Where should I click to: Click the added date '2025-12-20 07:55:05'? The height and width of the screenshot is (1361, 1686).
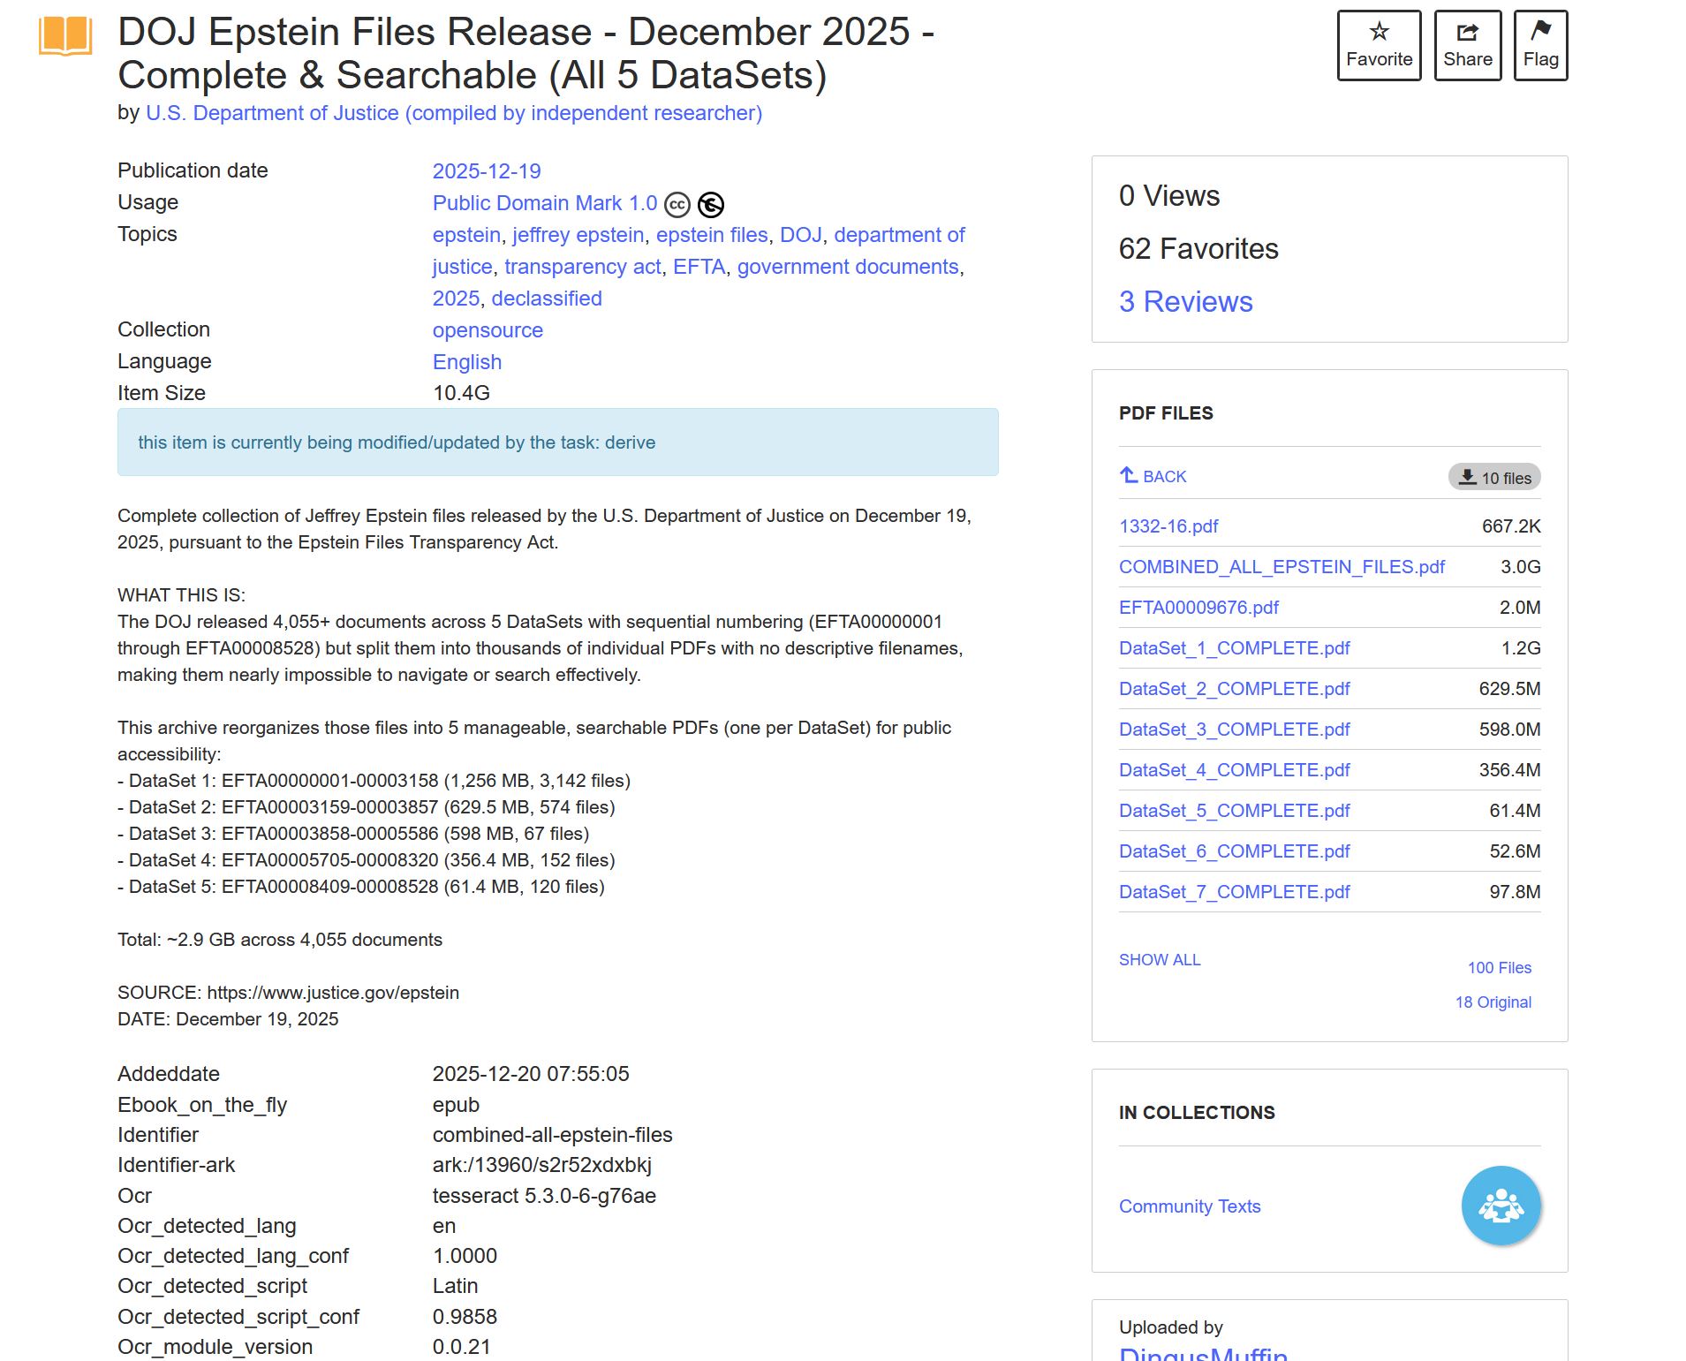[531, 1074]
